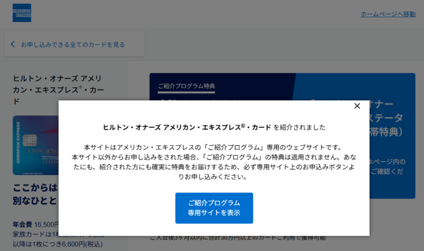424x251 pixels.
Task: Close the referral notice dialog with X
Action: coord(357,106)
